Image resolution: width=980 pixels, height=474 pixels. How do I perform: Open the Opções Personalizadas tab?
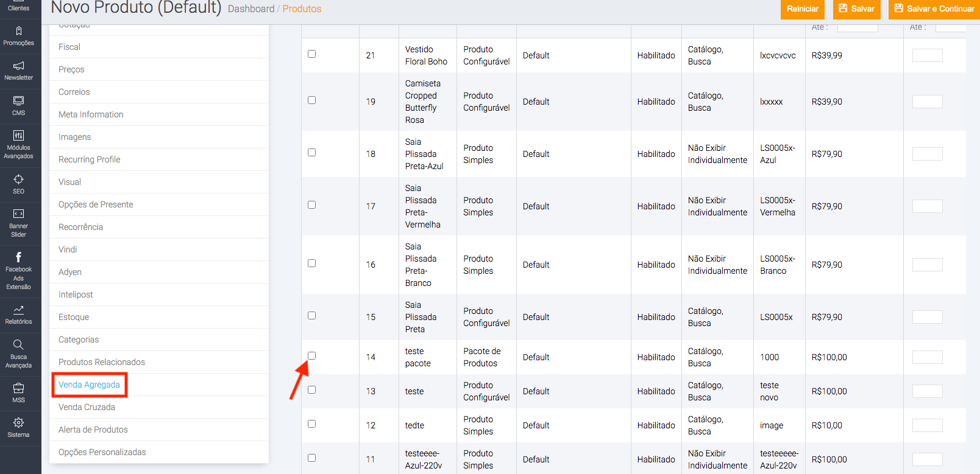(159, 452)
